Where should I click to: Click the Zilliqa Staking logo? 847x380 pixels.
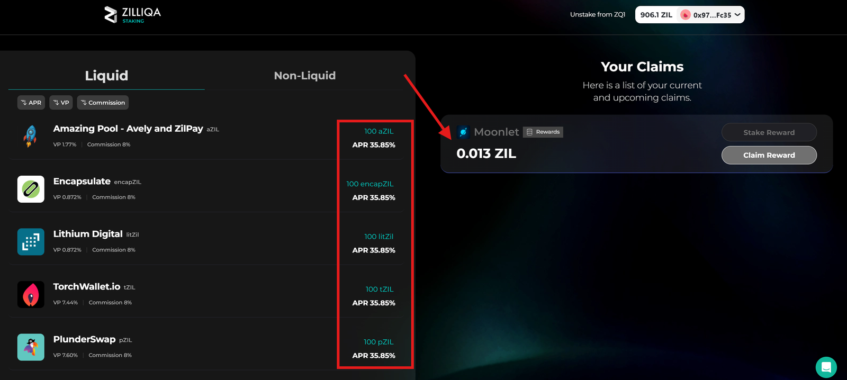(x=131, y=14)
